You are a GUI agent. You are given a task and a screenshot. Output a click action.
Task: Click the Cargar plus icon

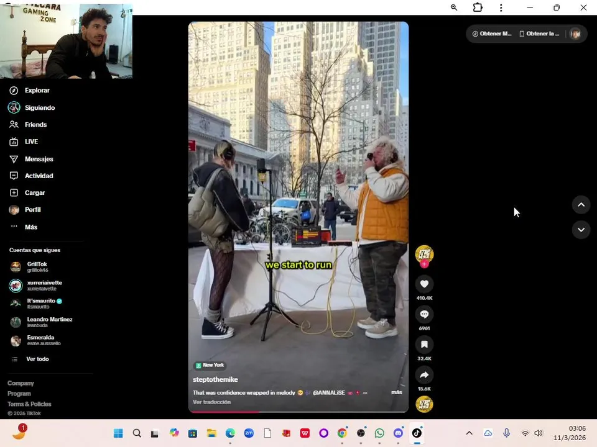click(x=14, y=192)
